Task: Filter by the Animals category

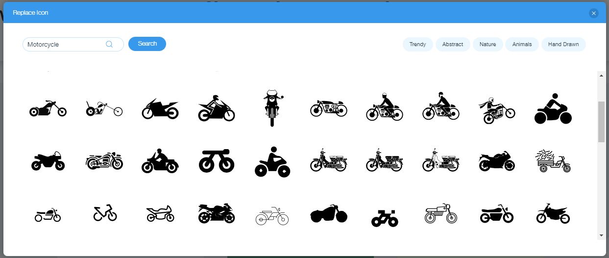Action: pyautogui.click(x=522, y=44)
